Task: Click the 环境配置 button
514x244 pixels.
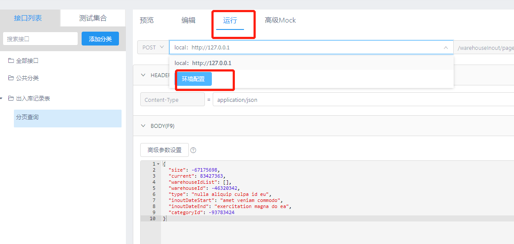Action: click(x=193, y=79)
